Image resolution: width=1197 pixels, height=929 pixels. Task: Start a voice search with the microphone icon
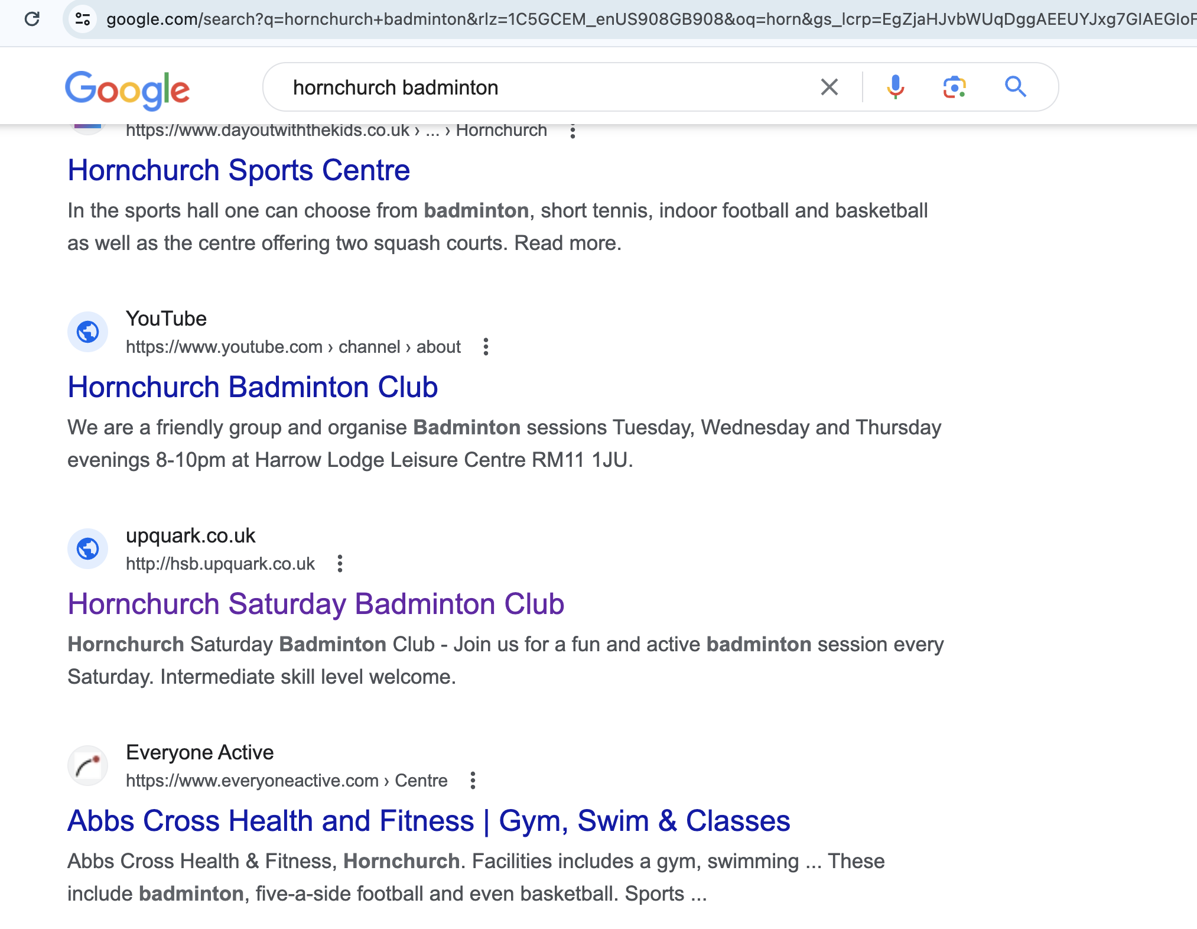point(896,87)
